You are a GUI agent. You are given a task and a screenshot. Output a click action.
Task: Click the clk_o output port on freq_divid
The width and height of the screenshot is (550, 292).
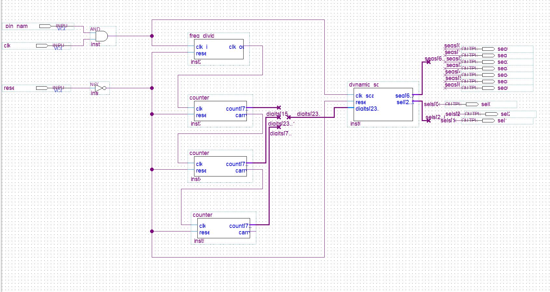click(x=236, y=47)
